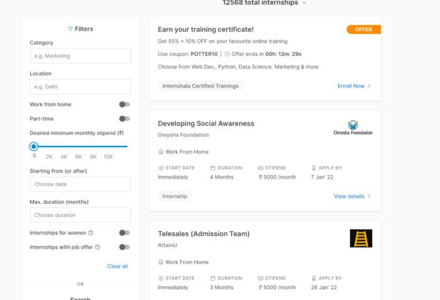Image resolution: width=440 pixels, height=300 pixels.
Task: Click home icon on Telesales card
Action: point(161,262)
